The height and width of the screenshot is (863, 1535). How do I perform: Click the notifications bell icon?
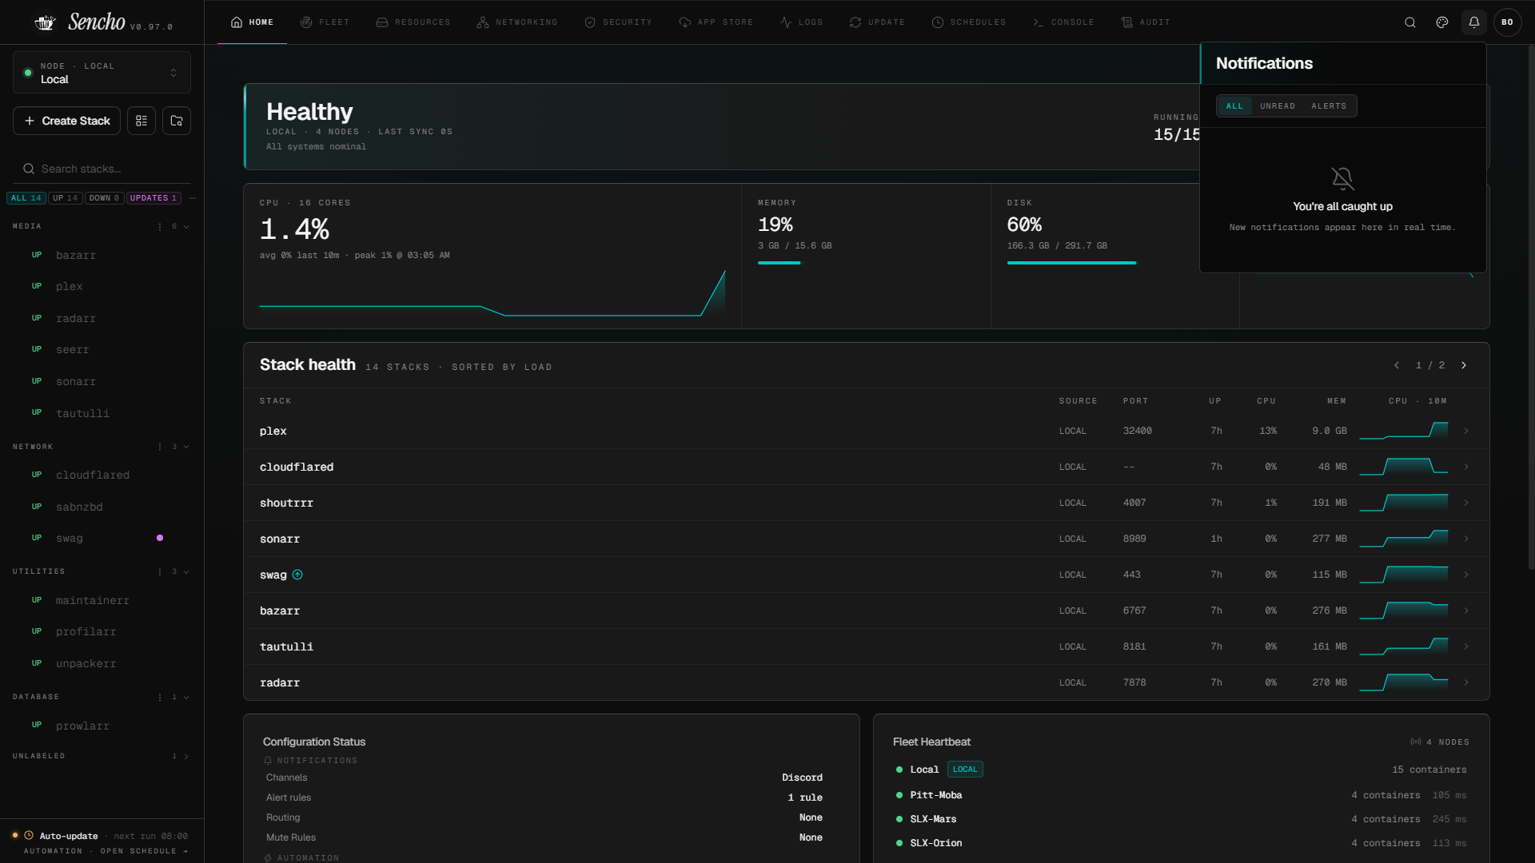click(x=1474, y=22)
